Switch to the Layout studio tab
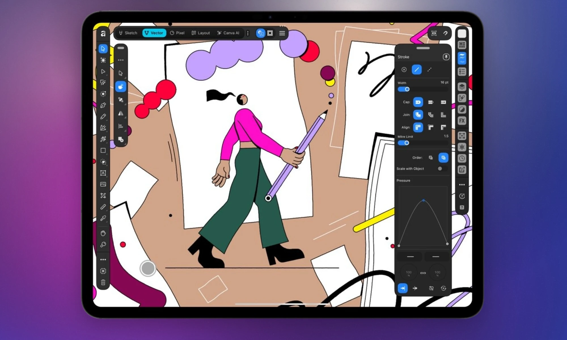This screenshot has height=340, width=567. point(201,33)
